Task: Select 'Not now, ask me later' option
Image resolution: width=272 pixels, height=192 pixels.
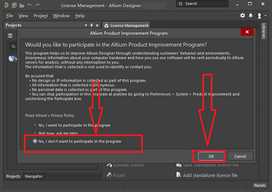Action: pos(35,133)
